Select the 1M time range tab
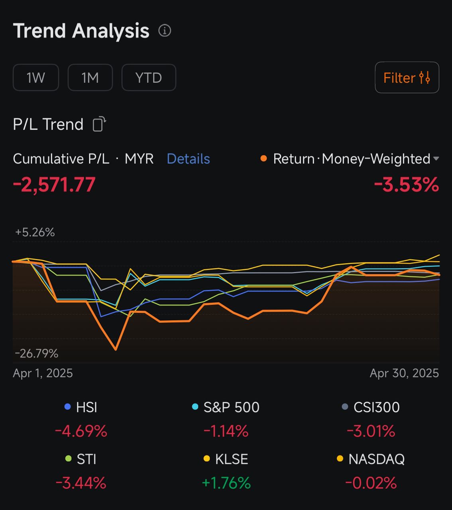This screenshot has height=510, width=452. (90, 77)
